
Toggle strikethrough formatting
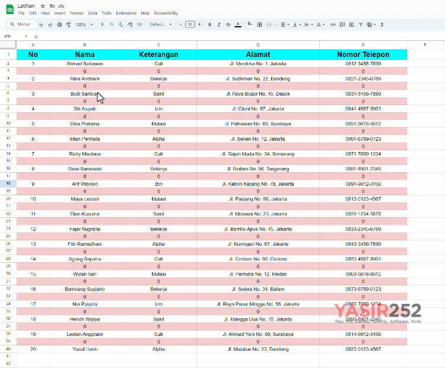(228, 25)
